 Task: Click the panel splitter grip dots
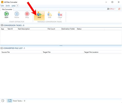pyautogui.click(x=61, y=46)
